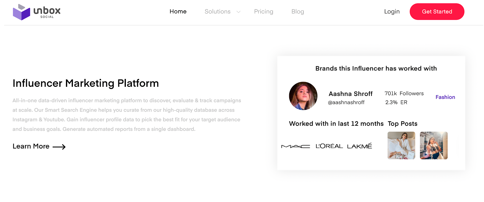Open the Learn More link
The image size is (484, 202).
(31, 146)
